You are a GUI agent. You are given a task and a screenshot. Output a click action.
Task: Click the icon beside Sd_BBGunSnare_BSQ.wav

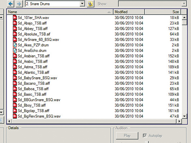click(x=15, y=100)
